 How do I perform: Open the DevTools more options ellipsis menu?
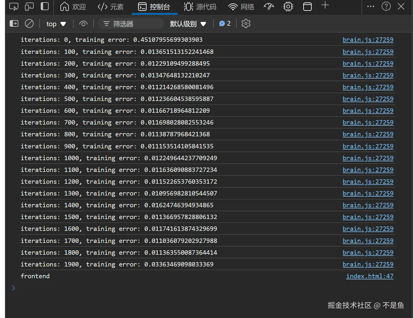coord(371,6)
